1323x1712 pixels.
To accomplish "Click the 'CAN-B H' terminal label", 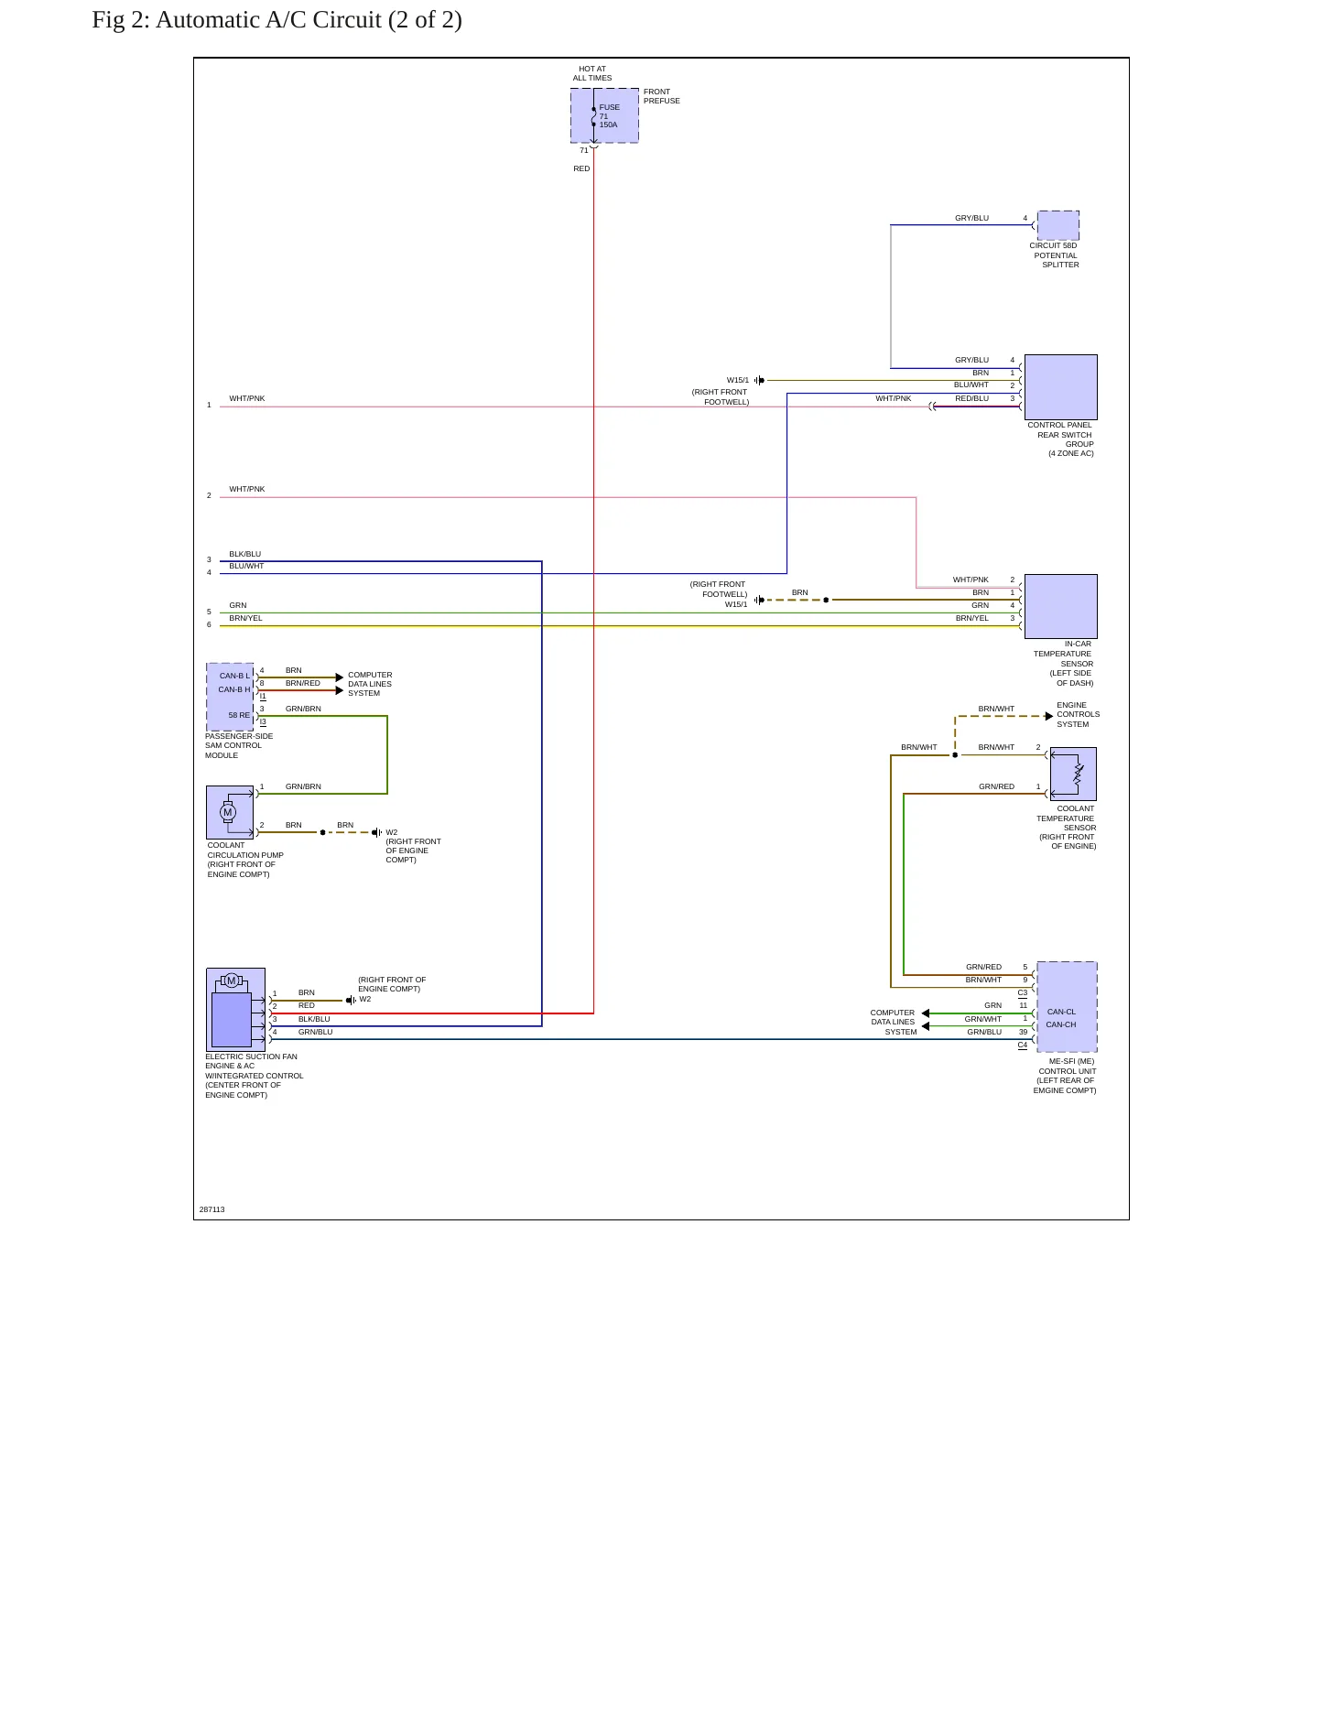I will [x=234, y=689].
